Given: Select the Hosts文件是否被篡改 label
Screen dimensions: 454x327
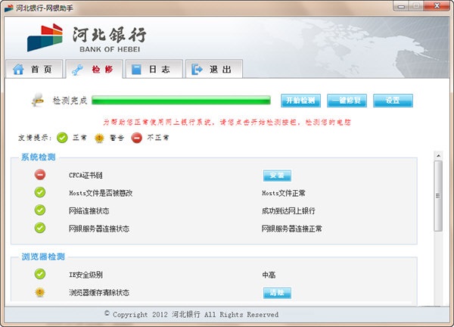Looking at the screenshot, I should click(x=101, y=193).
